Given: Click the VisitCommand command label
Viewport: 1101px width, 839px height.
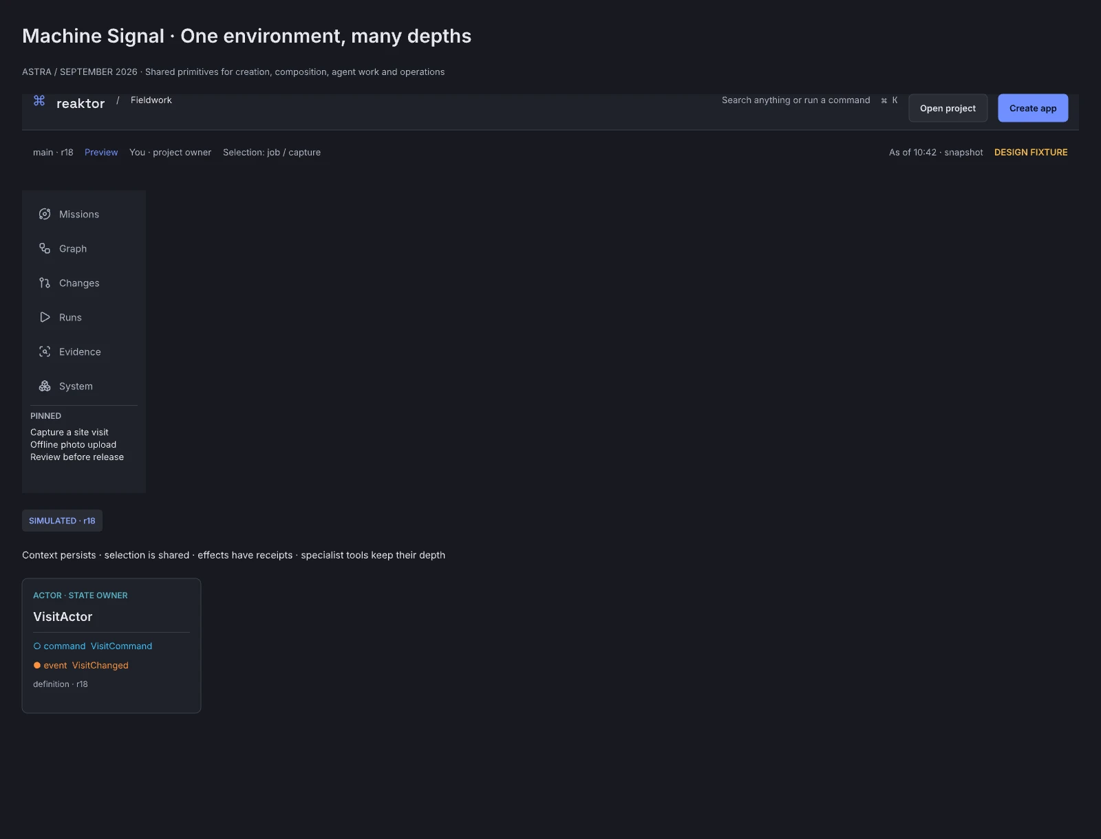Looking at the screenshot, I should (121, 646).
